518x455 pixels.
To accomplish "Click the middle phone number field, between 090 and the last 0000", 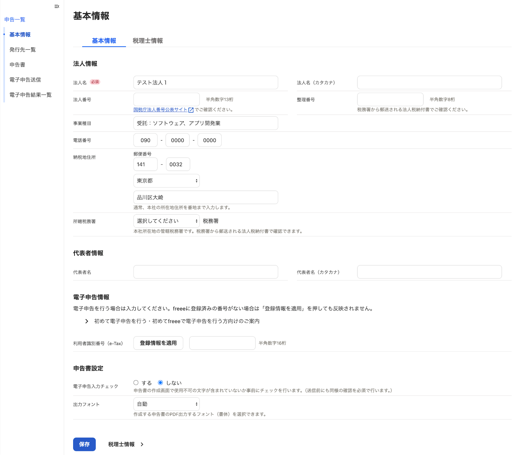I will coord(177,140).
